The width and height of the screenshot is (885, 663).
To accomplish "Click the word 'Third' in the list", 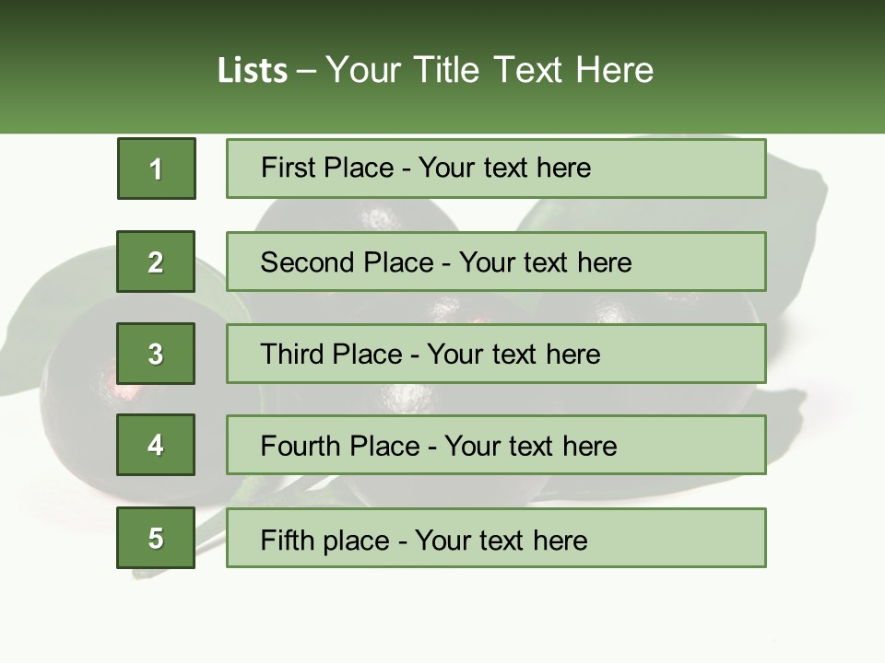I will click(x=292, y=355).
